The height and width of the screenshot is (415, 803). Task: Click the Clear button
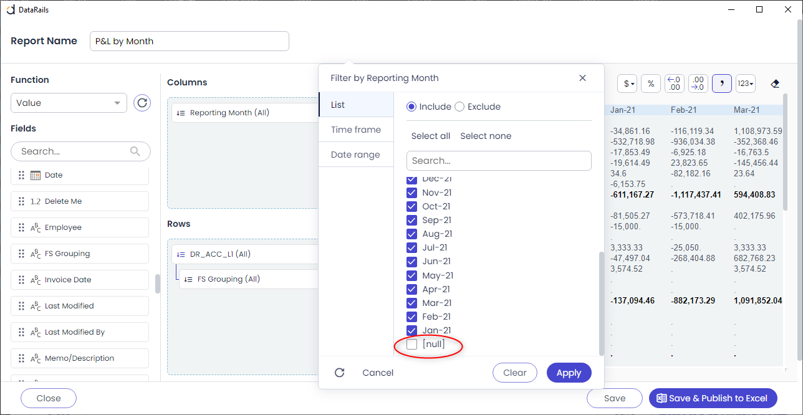click(x=515, y=373)
